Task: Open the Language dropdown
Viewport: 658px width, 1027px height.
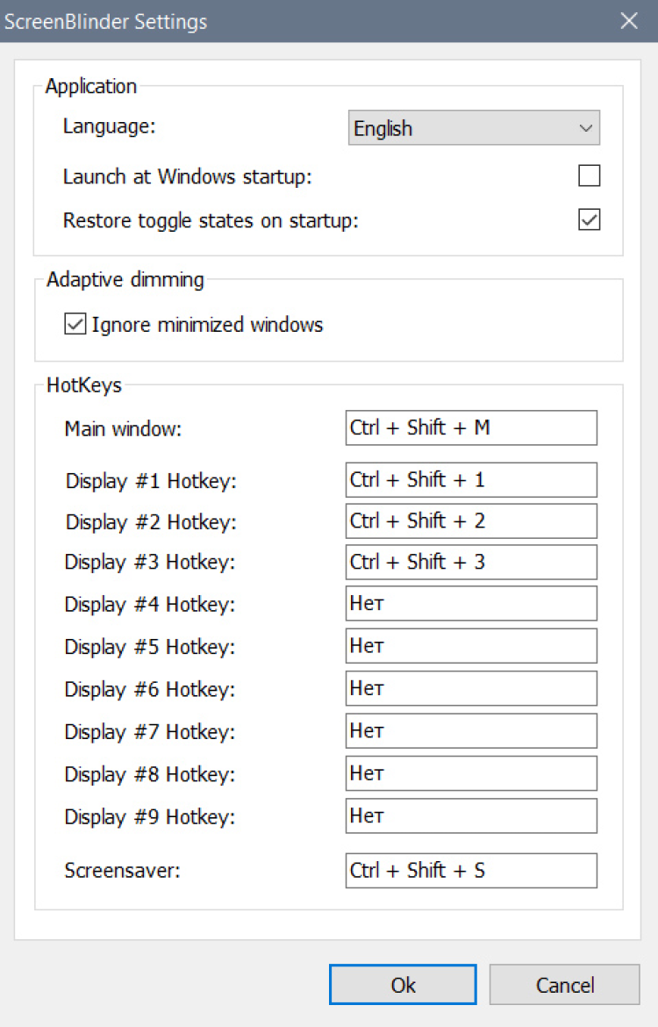Action: (x=474, y=128)
